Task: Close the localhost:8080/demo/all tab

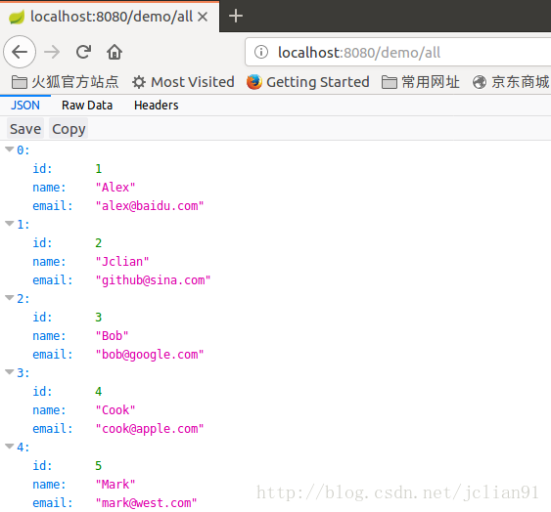Action: [203, 17]
